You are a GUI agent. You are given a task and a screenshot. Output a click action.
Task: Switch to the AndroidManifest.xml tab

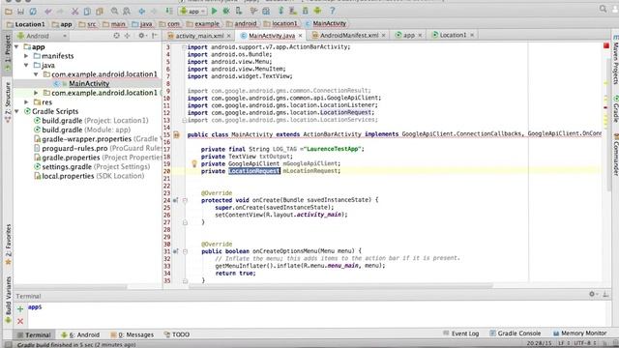click(x=349, y=36)
